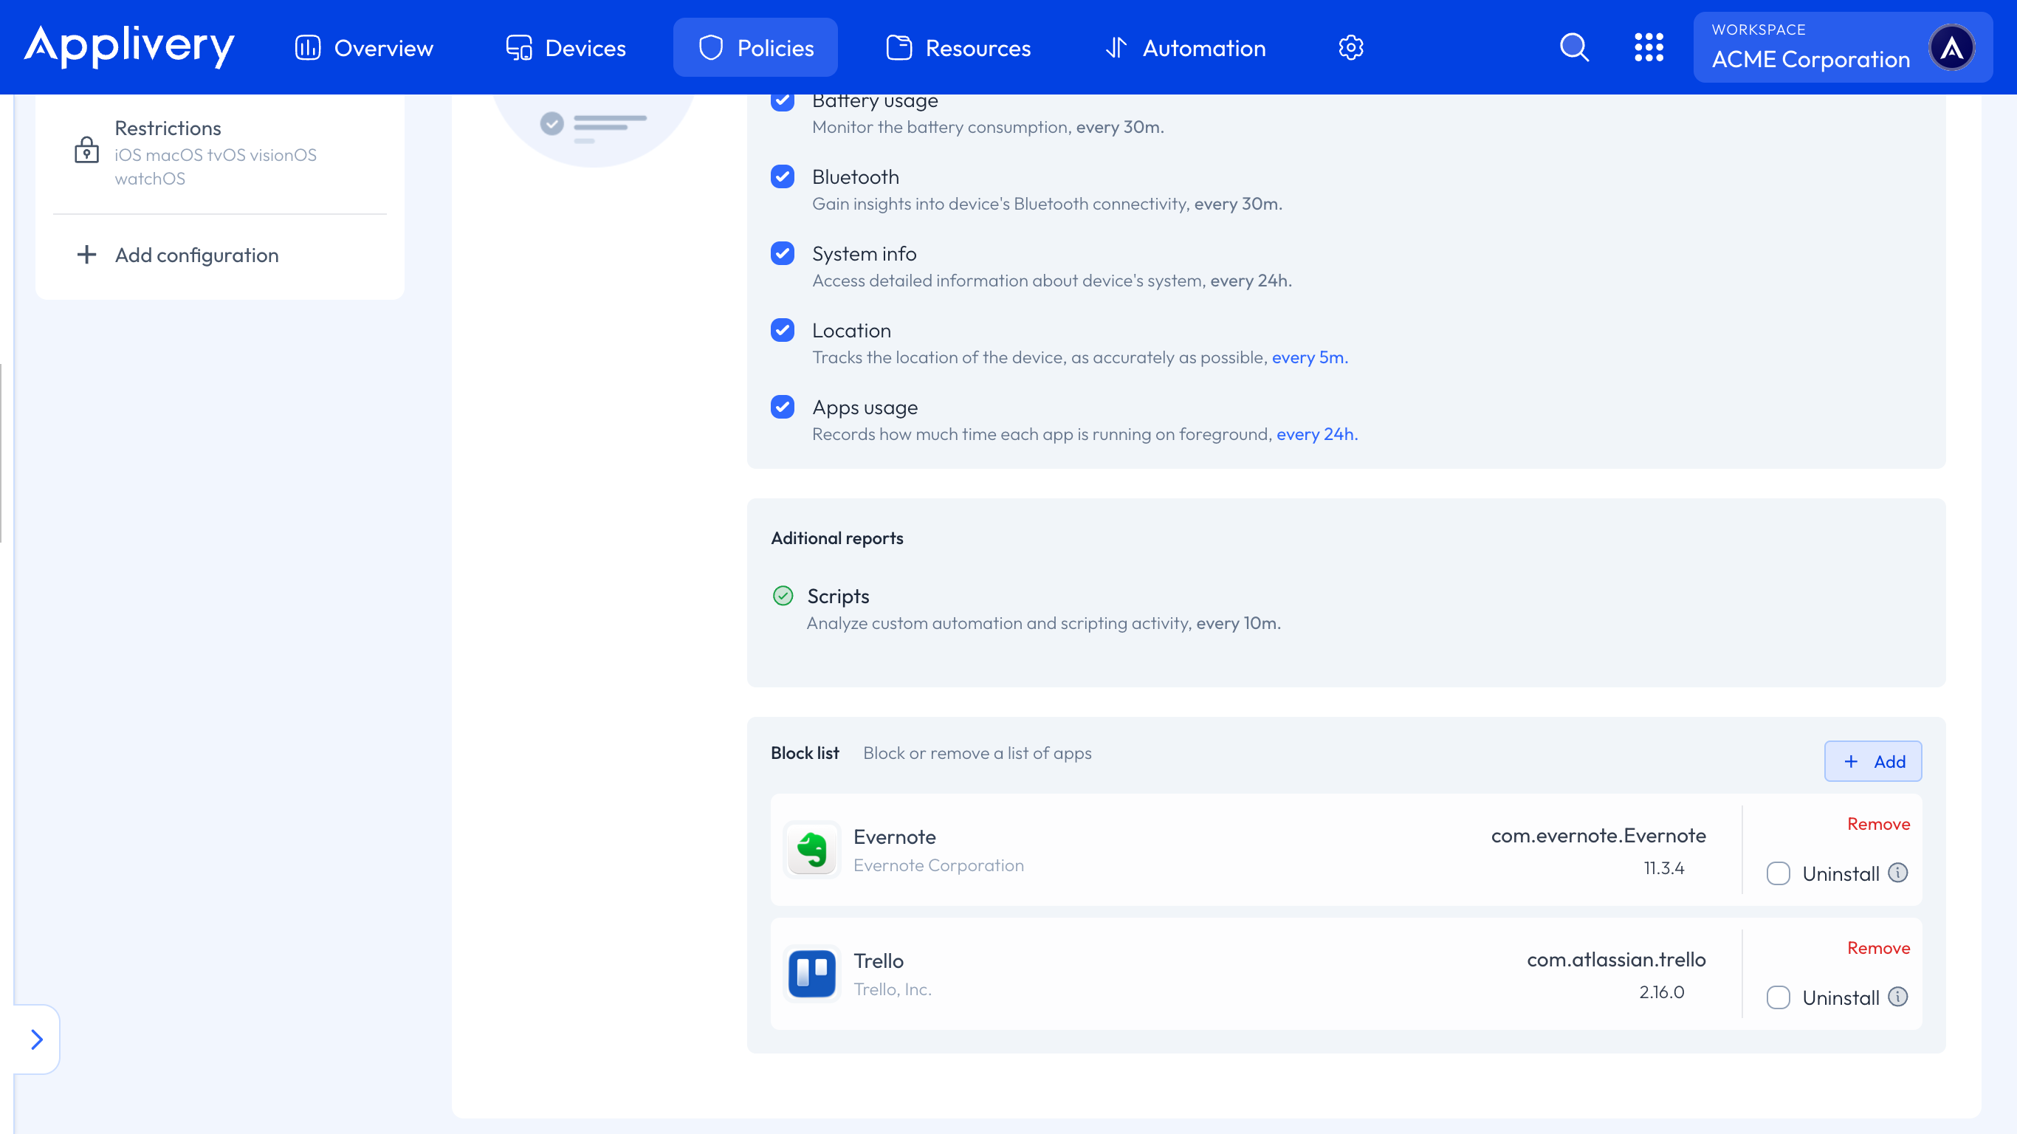Click 'every 24h' link for Apps usage

pyautogui.click(x=1316, y=435)
